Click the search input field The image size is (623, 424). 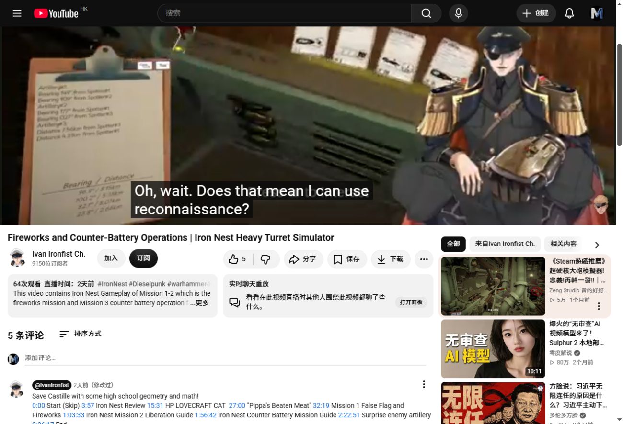284,13
